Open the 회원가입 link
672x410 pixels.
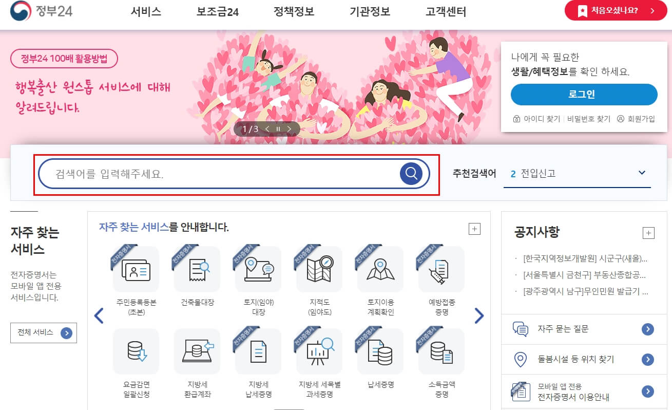coord(636,119)
